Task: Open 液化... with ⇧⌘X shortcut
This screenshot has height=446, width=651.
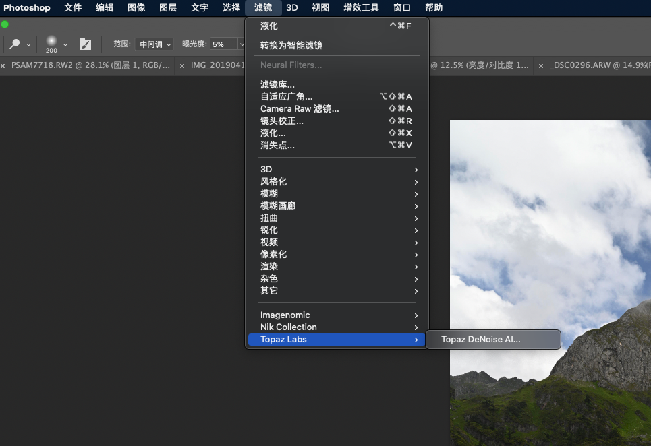Action: [x=337, y=133]
